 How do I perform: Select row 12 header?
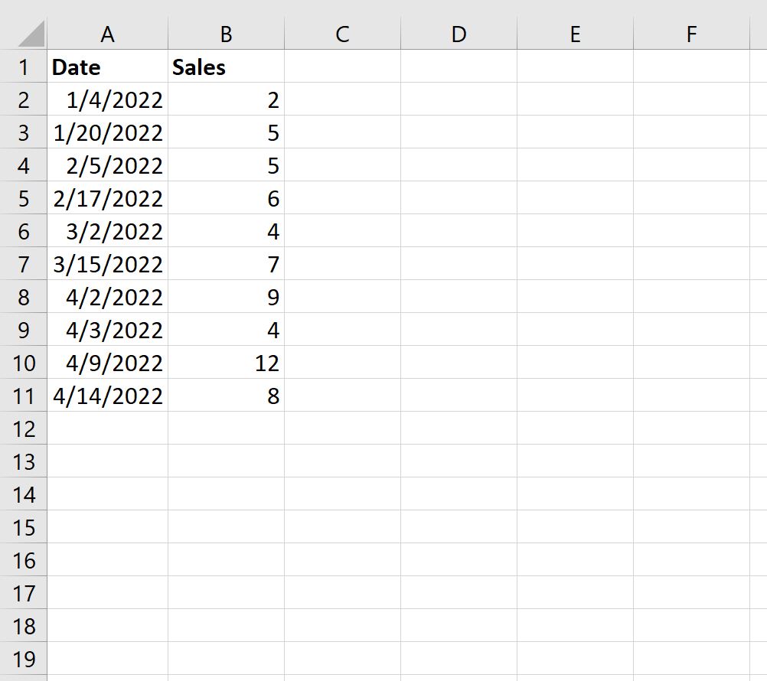click(24, 428)
